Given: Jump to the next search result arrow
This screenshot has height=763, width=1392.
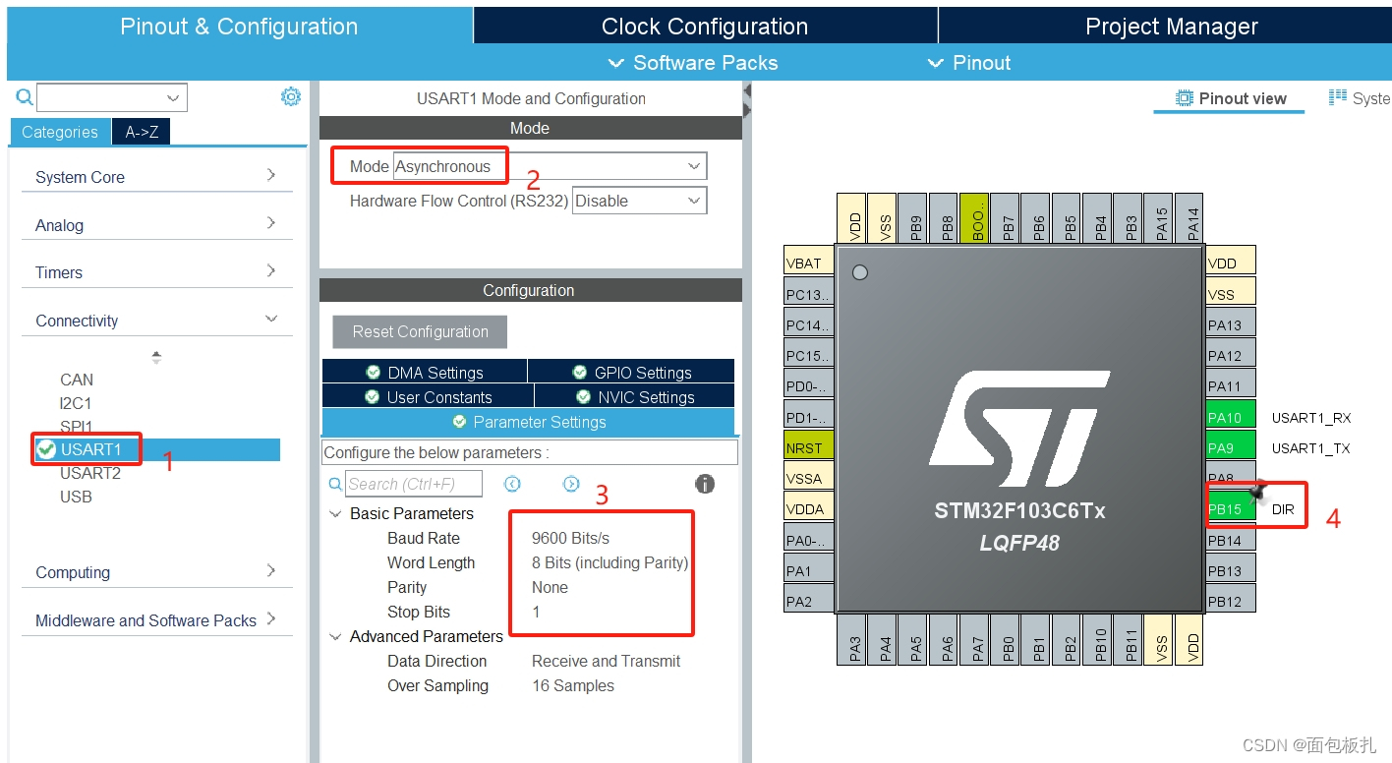Looking at the screenshot, I should 571,484.
